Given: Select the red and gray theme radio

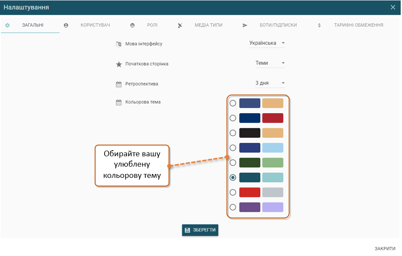Looking at the screenshot, I should tap(233, 192).
